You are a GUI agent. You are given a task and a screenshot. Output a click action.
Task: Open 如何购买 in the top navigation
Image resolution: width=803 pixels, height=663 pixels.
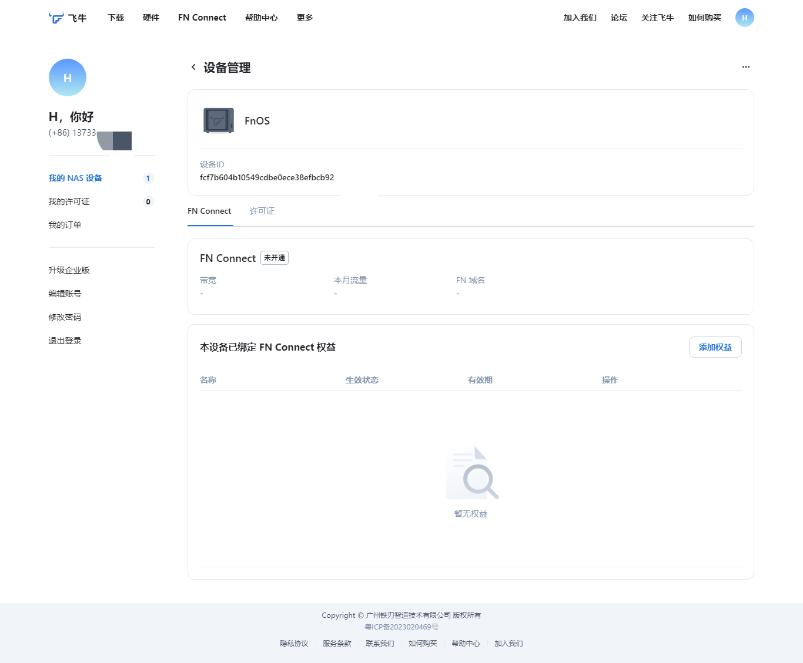coord(705,18)
